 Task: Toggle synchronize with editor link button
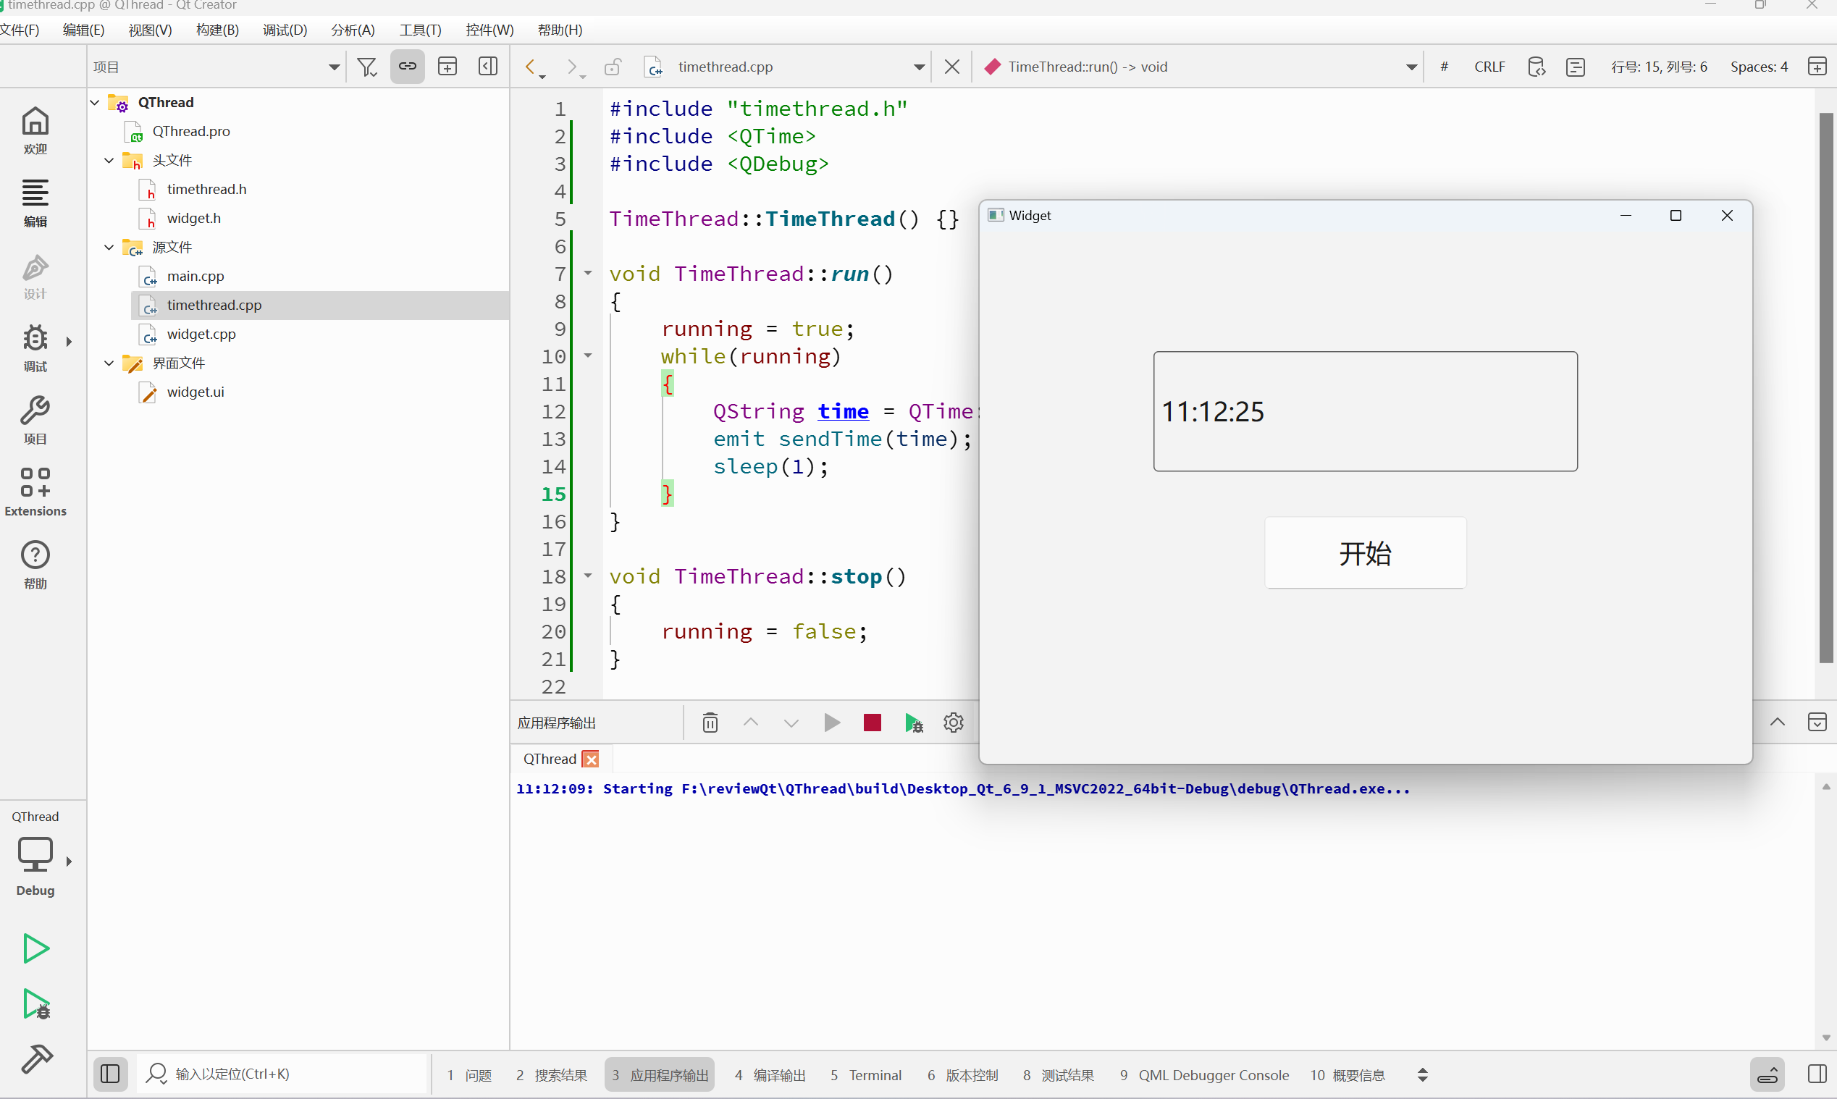(x=407, y=67)
